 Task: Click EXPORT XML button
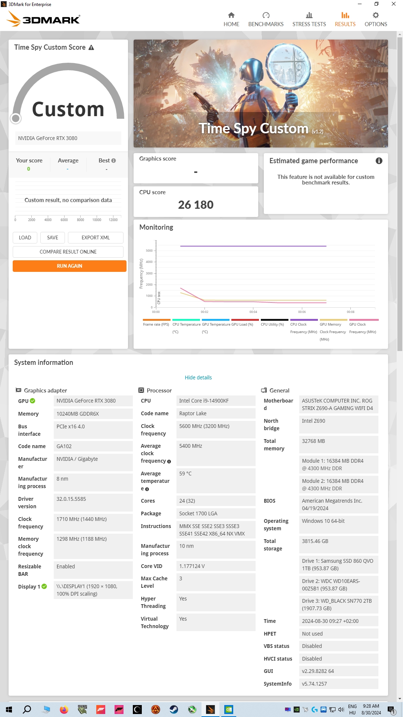point(96,238)
